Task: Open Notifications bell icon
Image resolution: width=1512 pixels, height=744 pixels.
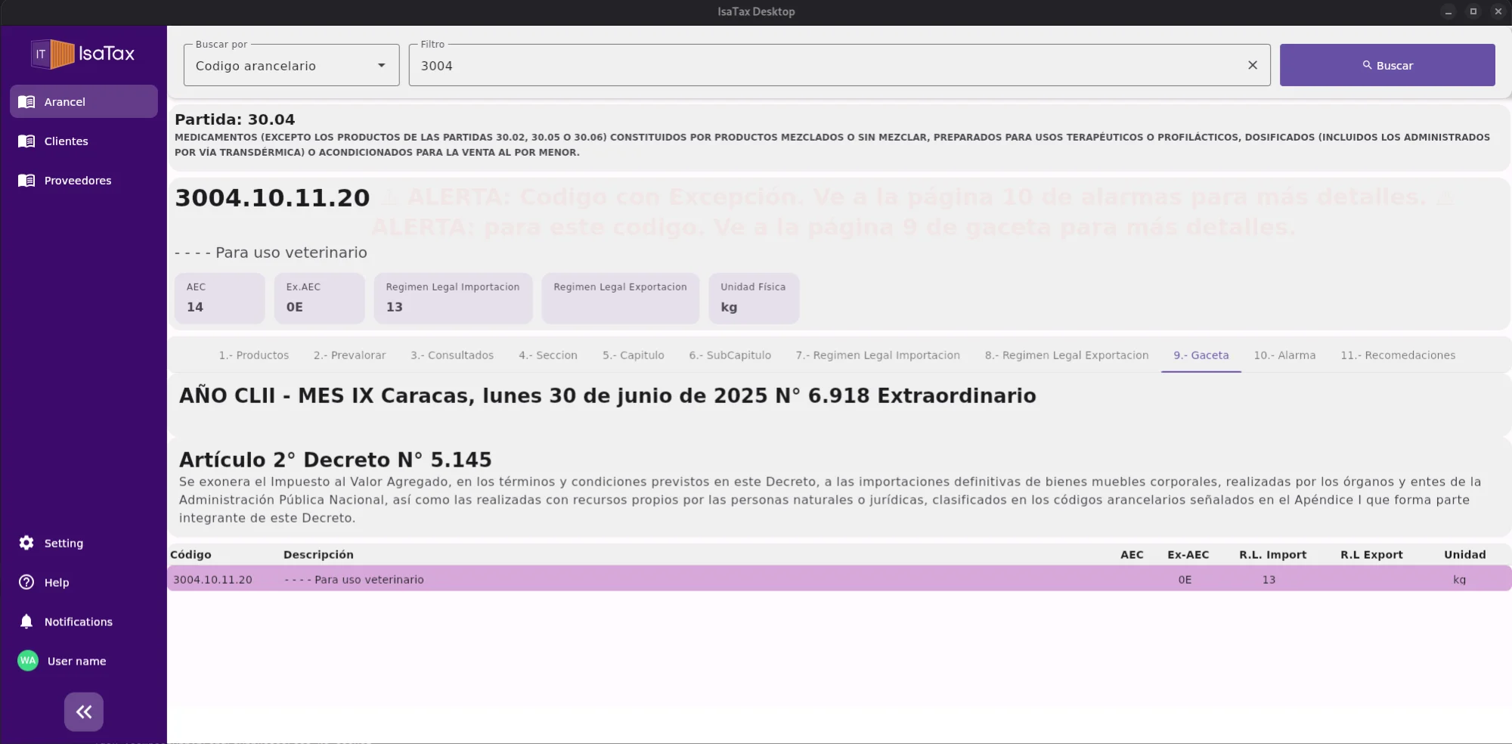Action: [26, 621]
